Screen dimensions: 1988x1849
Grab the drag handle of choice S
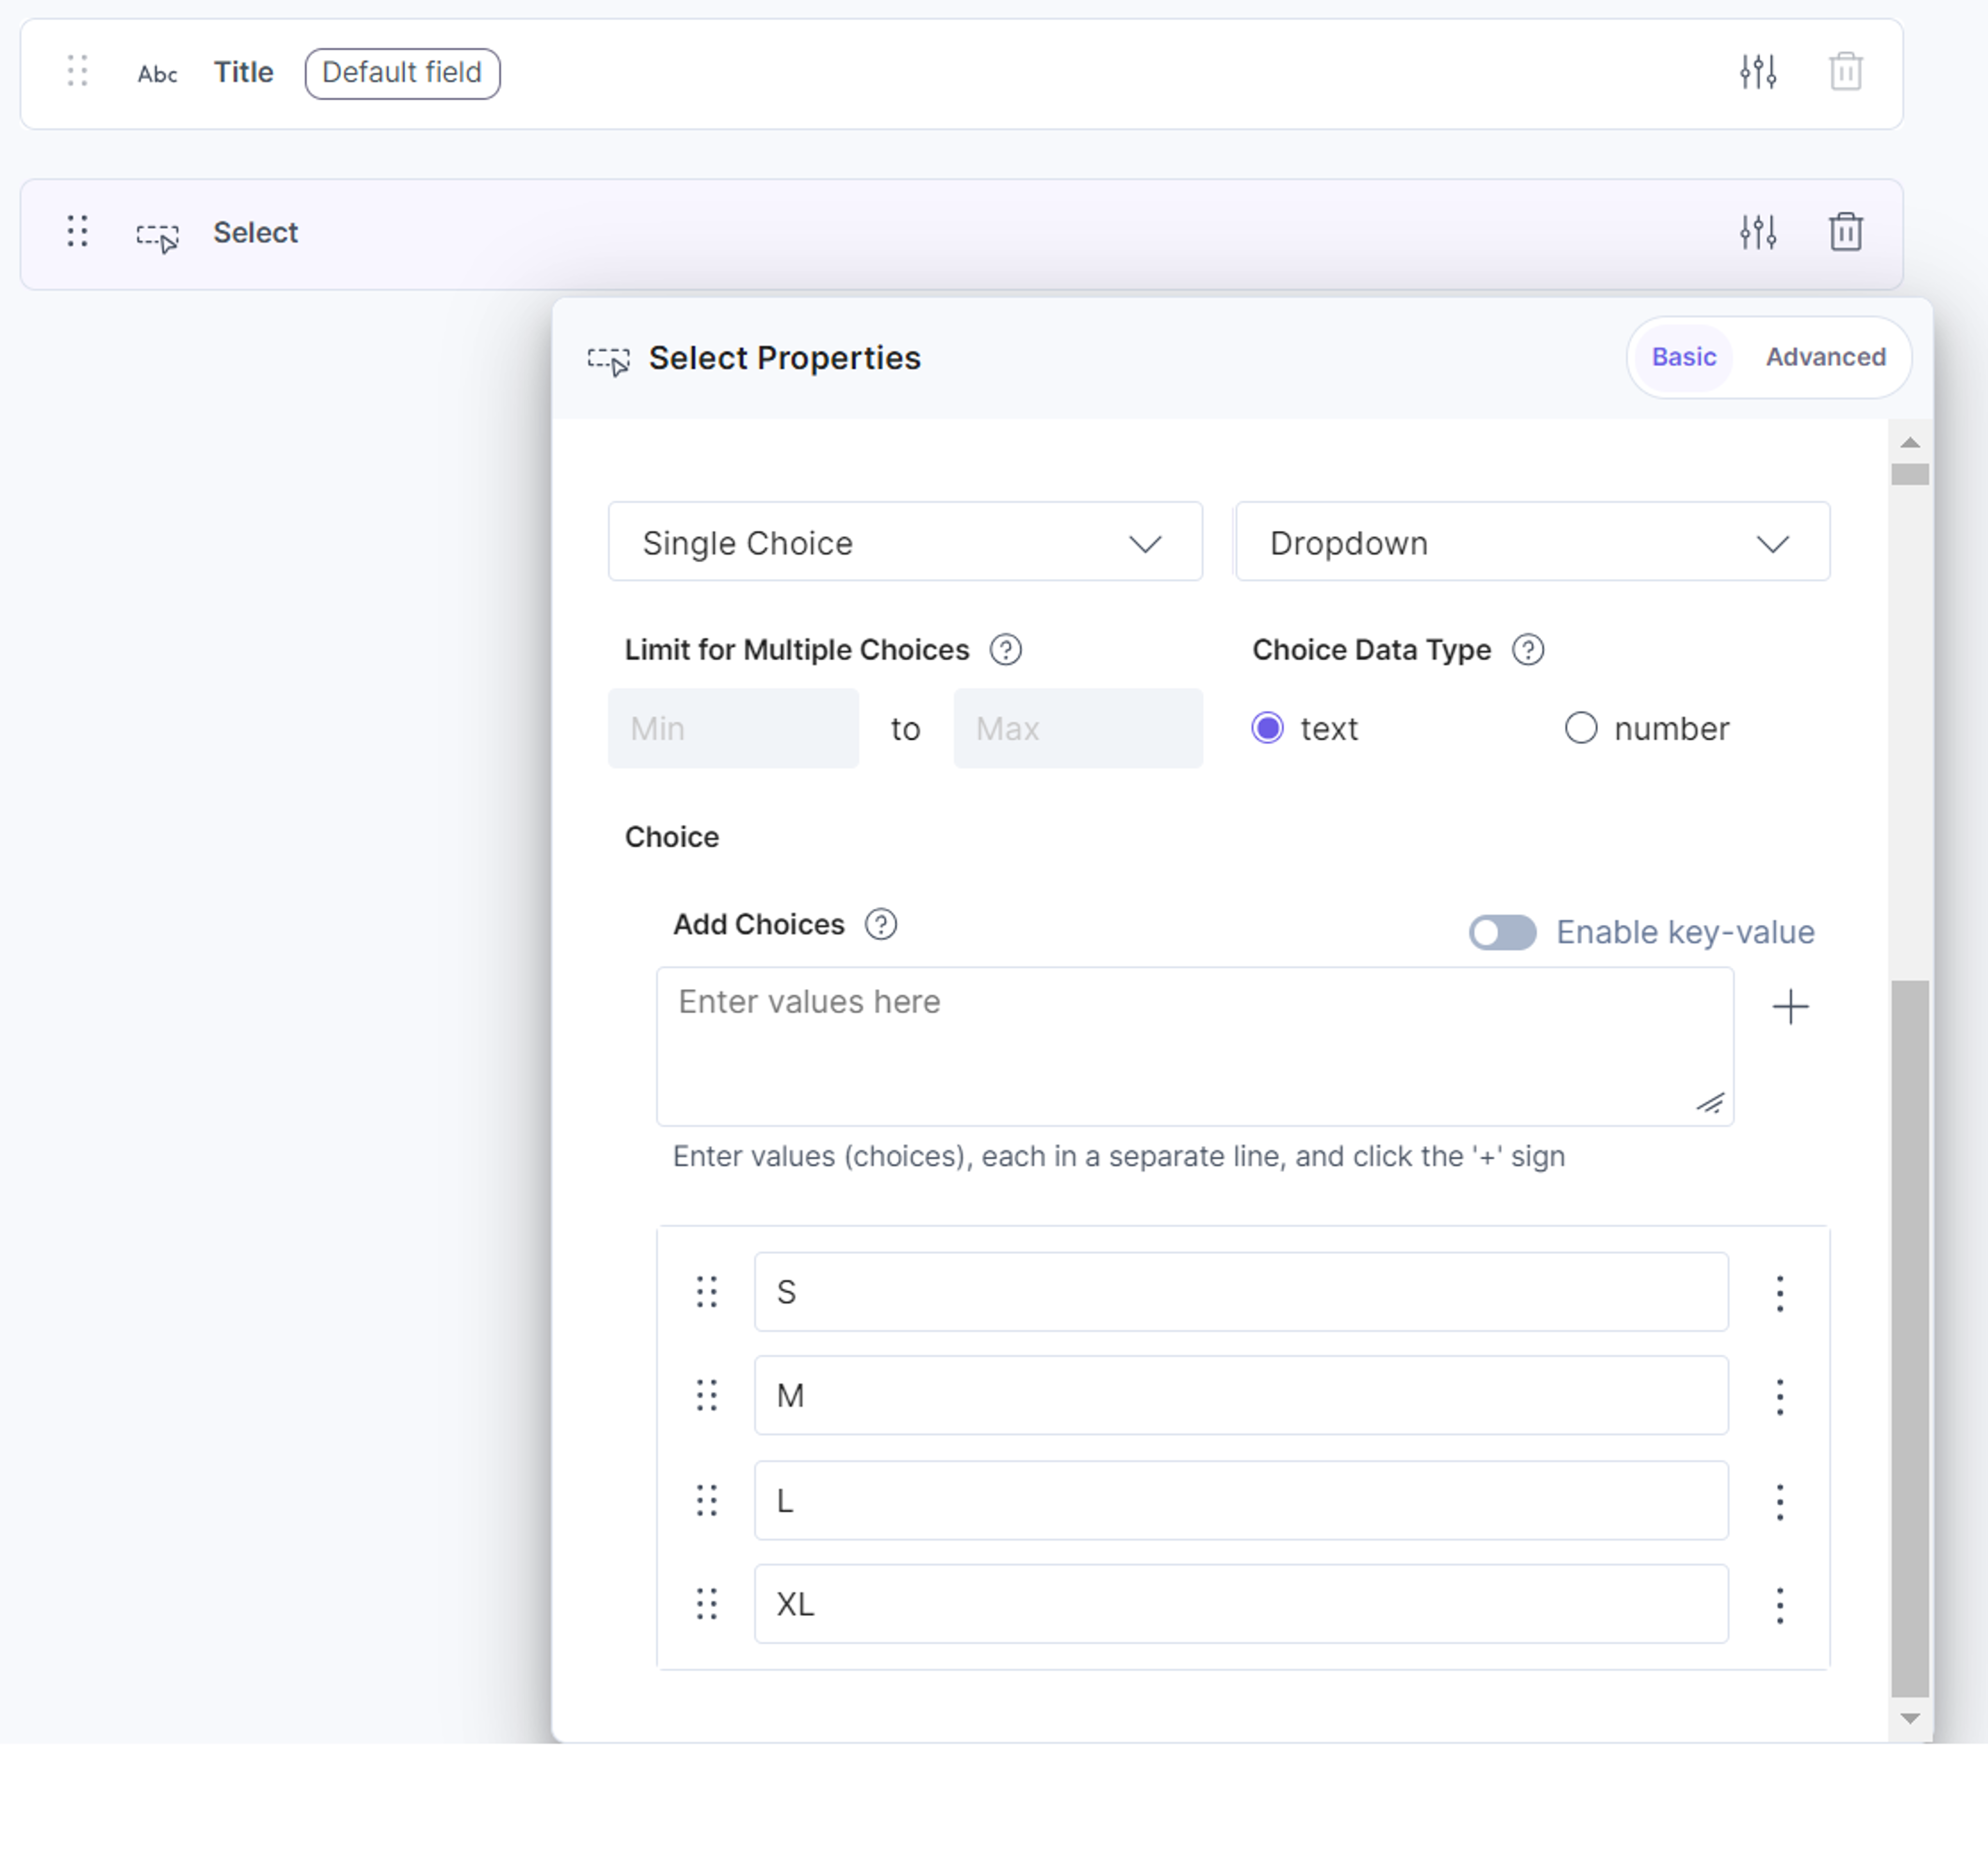[x=707, y=1292]
